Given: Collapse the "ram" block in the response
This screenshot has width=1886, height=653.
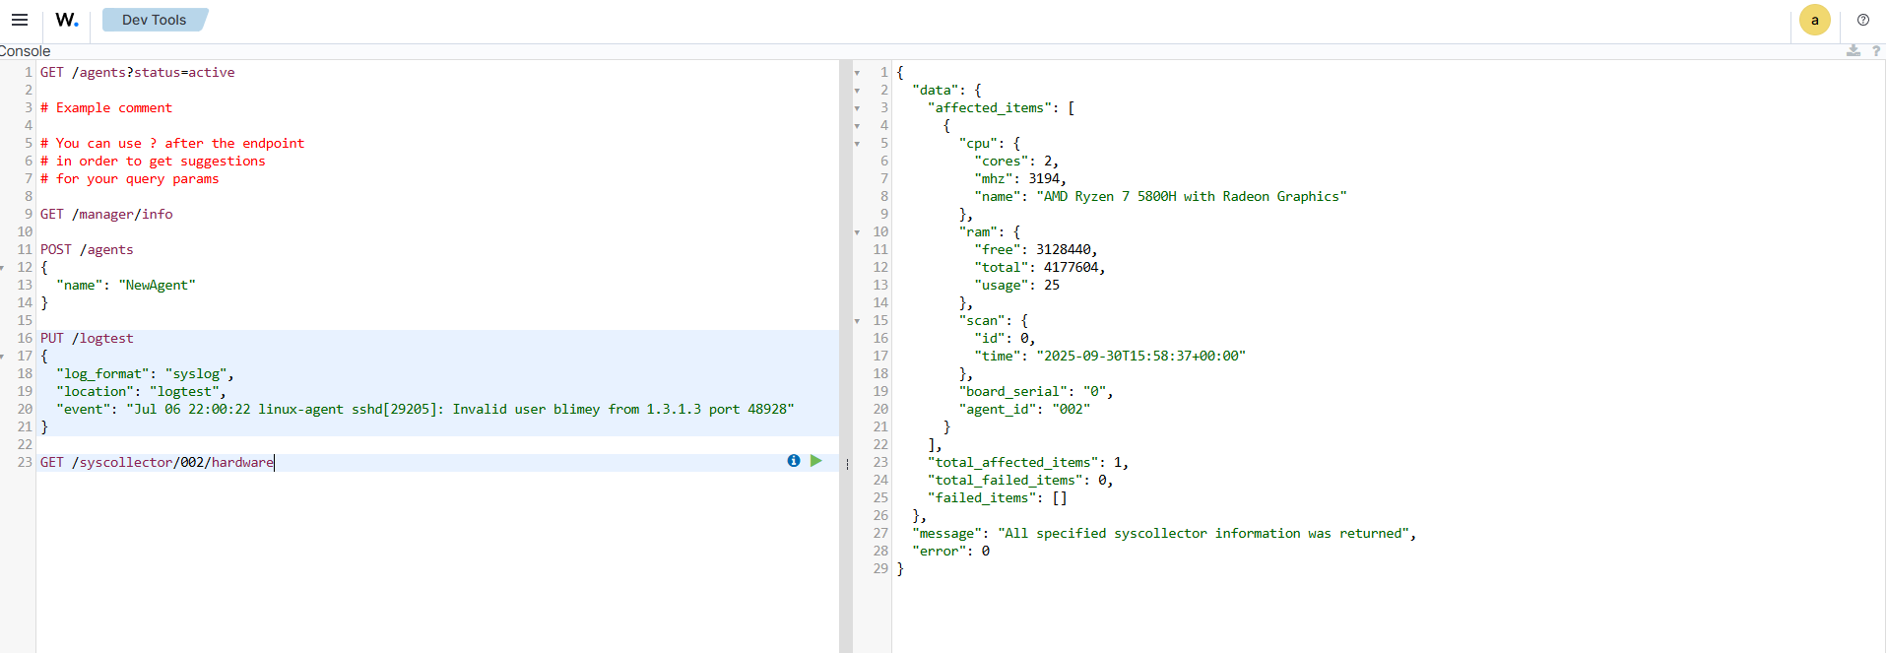Looking at the screenshot, I should tap(857, 232).
